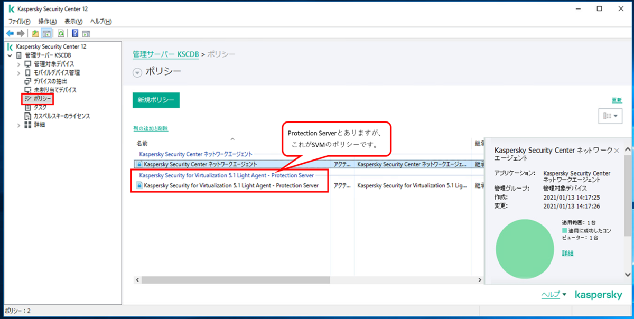Collapse the ポリシー section round arrow
The image size is (634, 319).
pyautogui.click(x=137, y=73)
